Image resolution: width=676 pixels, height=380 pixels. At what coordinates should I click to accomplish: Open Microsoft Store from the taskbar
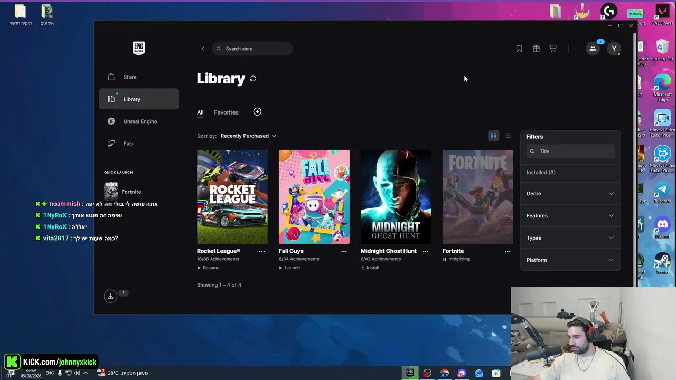coord(496,373)
